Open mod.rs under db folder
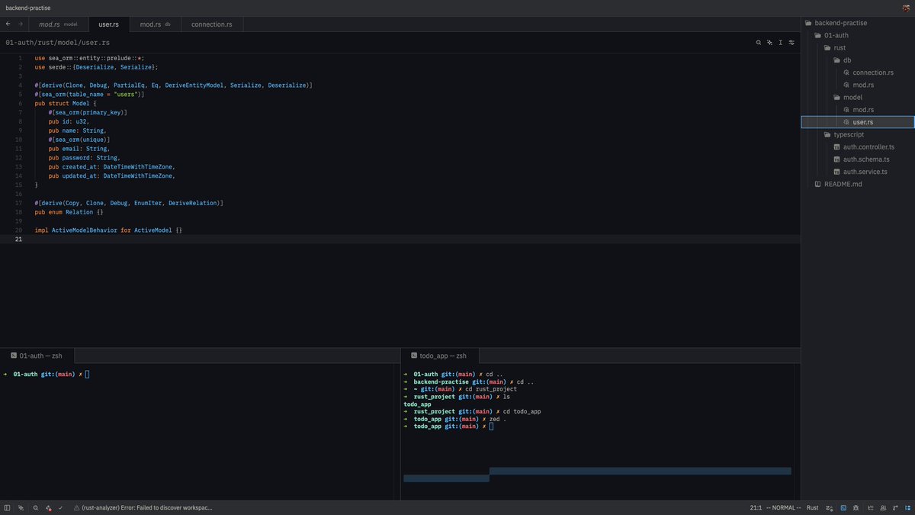915x515 pixels. (858, 85)
